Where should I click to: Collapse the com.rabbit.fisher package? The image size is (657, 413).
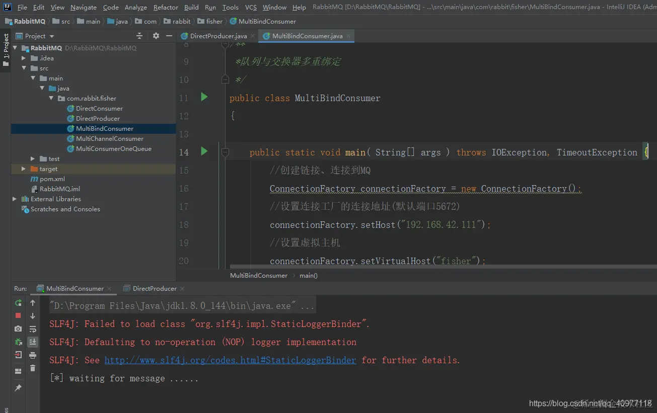51,99
